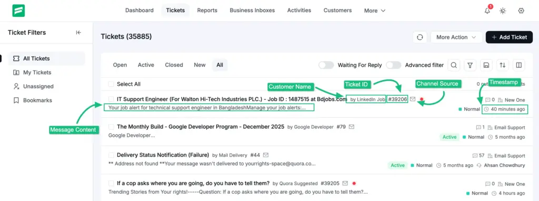Click the search magnifier icon

[454, 65]
